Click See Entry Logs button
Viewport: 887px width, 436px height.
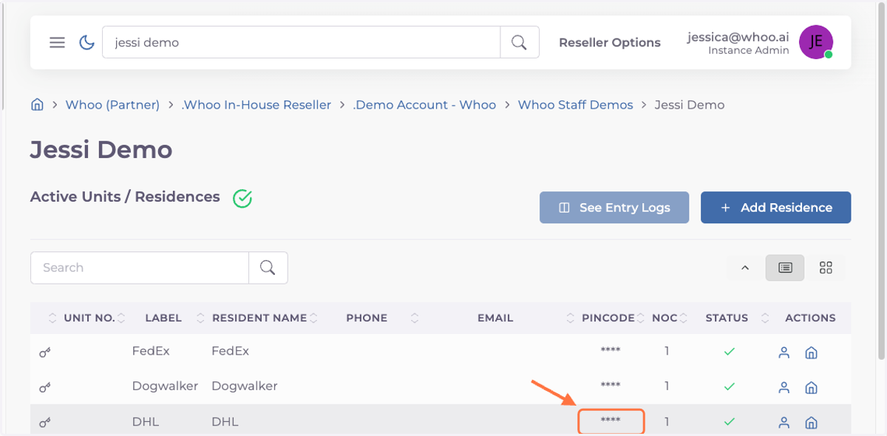[x=614, y=208]
